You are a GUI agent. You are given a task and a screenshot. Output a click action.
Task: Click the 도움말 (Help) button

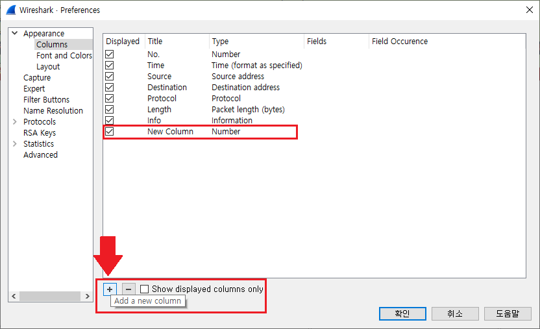coord(508,313)
